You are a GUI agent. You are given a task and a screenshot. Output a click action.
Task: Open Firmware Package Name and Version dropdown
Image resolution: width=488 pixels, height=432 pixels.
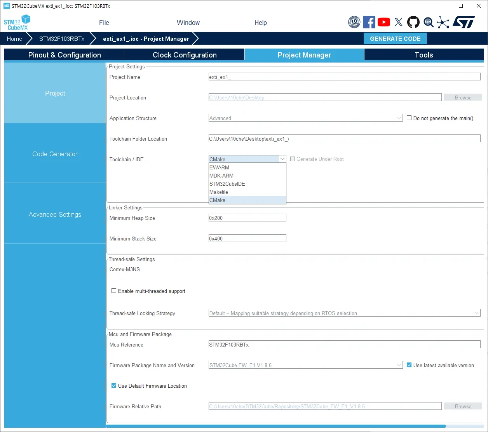pyautogui.click(x=305, y=365)
